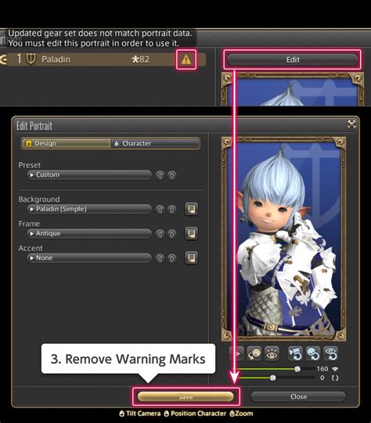Select the next preset with the right arrow

coord(171,175)
